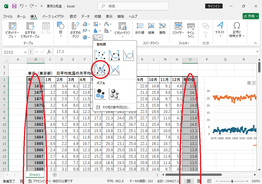Click the 検索 search box
Image resolution: width=262 pixels, height=184 pixels.
coord(133,6)
